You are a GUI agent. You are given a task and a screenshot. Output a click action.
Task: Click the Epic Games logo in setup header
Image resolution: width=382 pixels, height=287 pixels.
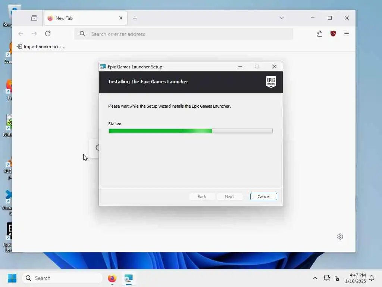(x=271, y=82)
